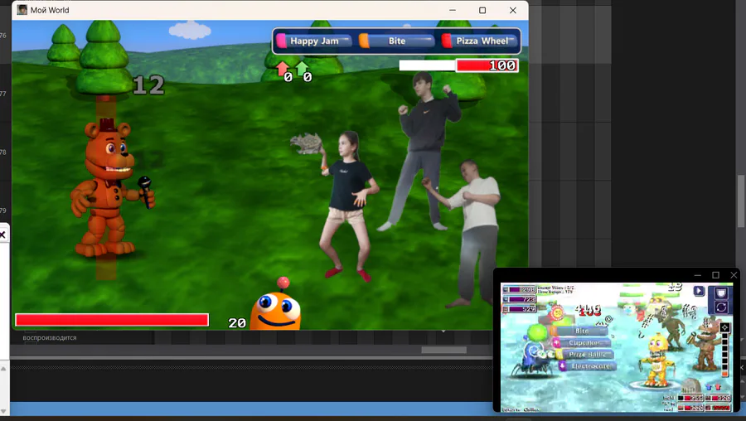Image resolution: width=746 pixels, height=421 pixels.
Task: Click the vertical charge meter in small window
Action: tap(724, 355)
